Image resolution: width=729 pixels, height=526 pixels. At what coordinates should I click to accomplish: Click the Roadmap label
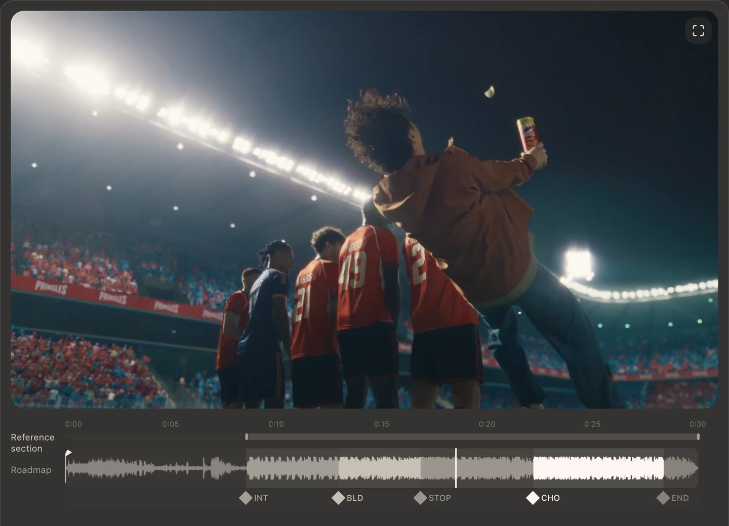click(31, 470)
